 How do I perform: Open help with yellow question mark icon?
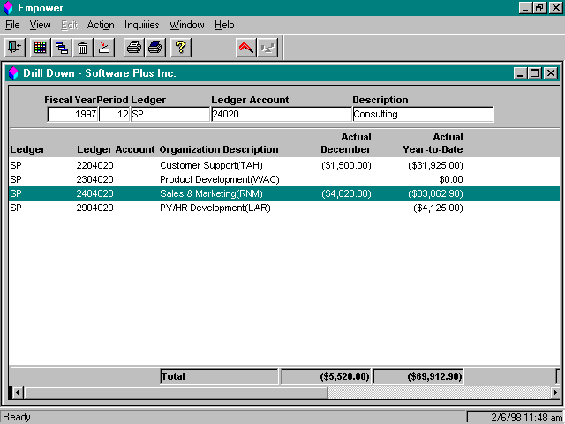pyautogui.click(x=180, y=47)
